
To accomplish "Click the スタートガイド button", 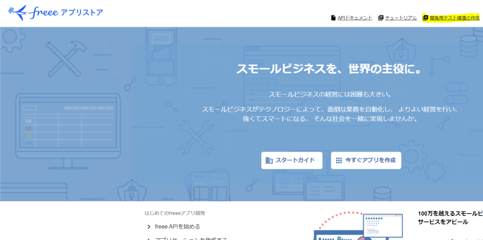I will (x=291, y=160).
